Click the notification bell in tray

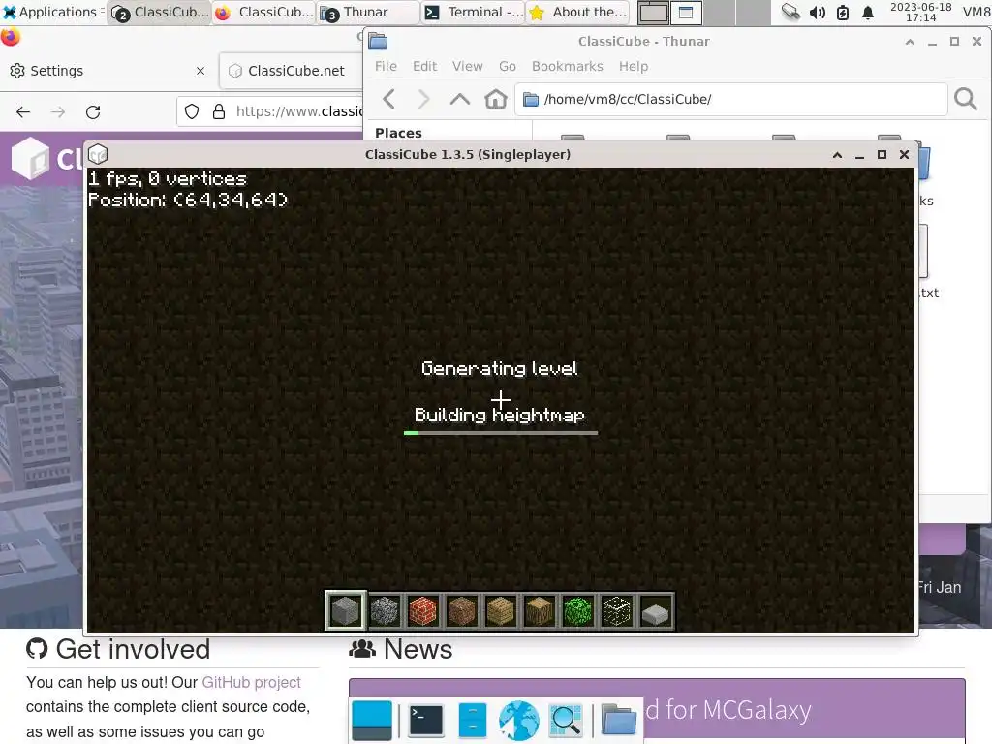pyautogui.click(x=868, y=12)
